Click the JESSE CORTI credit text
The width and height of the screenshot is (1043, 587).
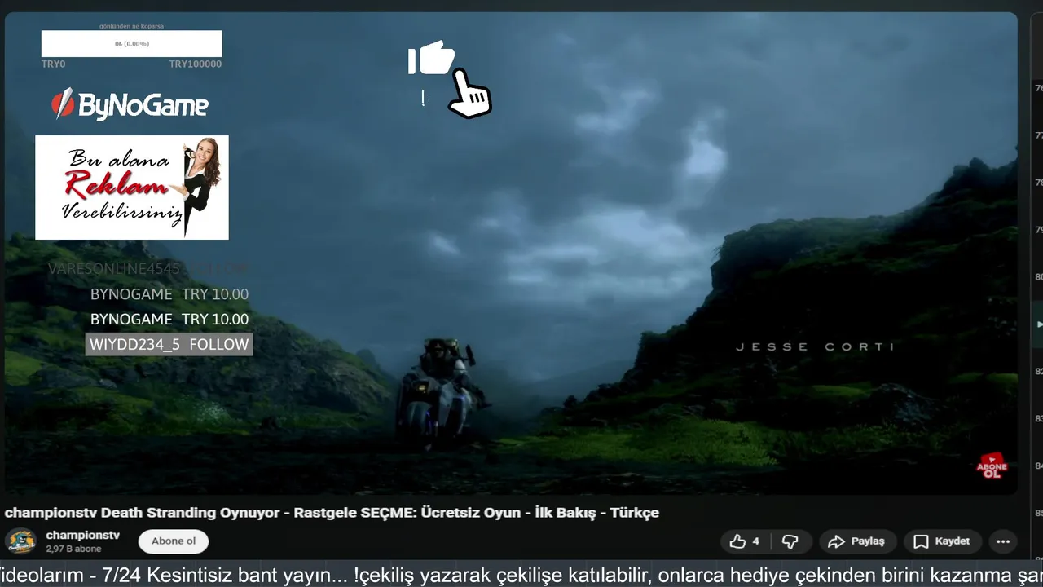point(814,346)
